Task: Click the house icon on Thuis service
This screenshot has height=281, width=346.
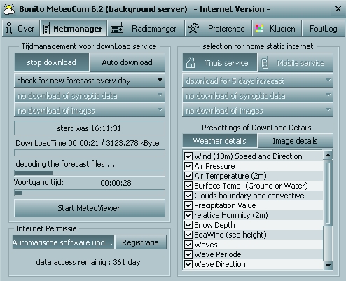Action: pos(191,63)
